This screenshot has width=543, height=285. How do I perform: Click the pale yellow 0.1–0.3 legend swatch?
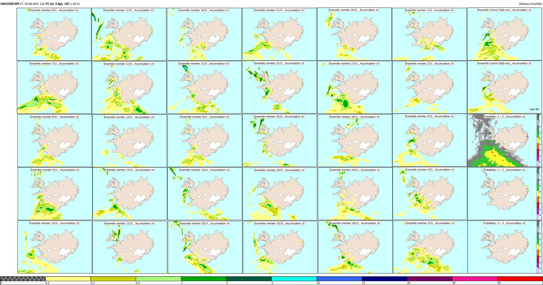coord(68,279)
